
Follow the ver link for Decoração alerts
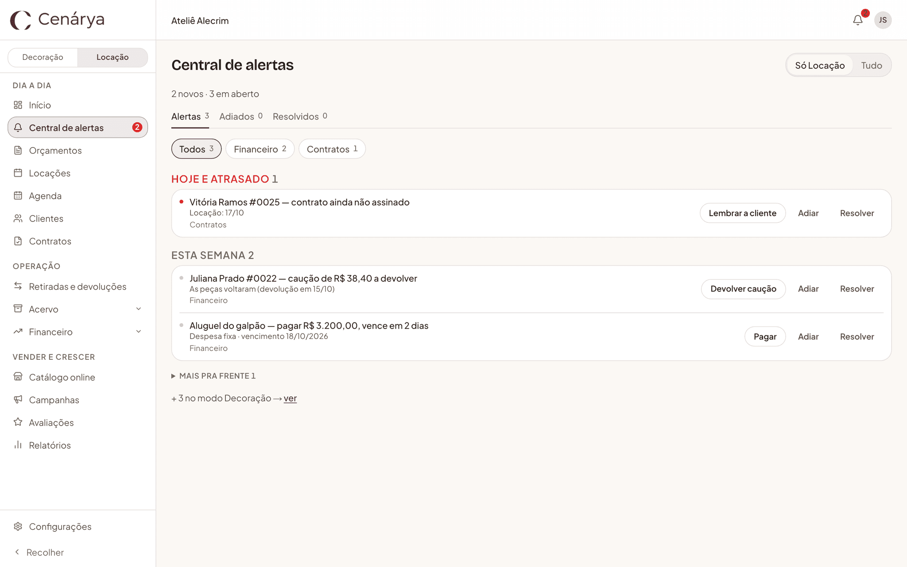(x=290, y=398)
